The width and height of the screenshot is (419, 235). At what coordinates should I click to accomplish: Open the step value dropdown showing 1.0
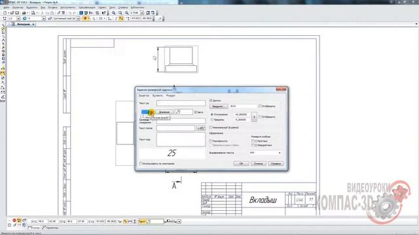point(18,18)
